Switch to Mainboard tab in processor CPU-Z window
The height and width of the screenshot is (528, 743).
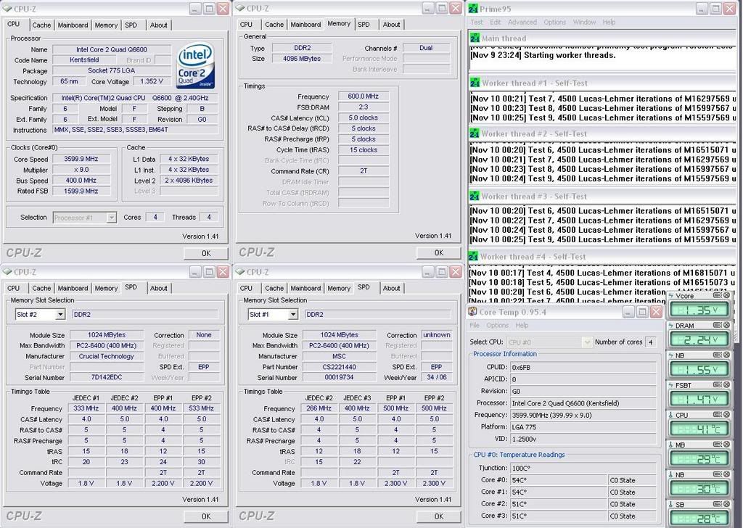73,25
